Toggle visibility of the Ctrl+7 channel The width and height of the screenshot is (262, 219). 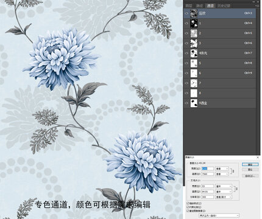186,53
